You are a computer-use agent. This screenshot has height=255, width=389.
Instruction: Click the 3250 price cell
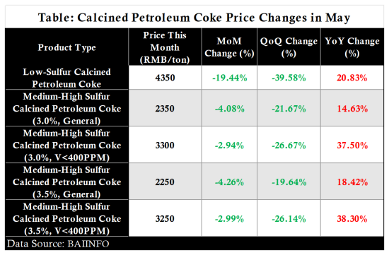[x=165, y=218]
